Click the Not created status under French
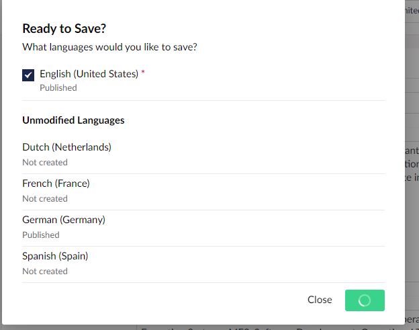Screen dimensions: 419x330 tap(45, 199)
